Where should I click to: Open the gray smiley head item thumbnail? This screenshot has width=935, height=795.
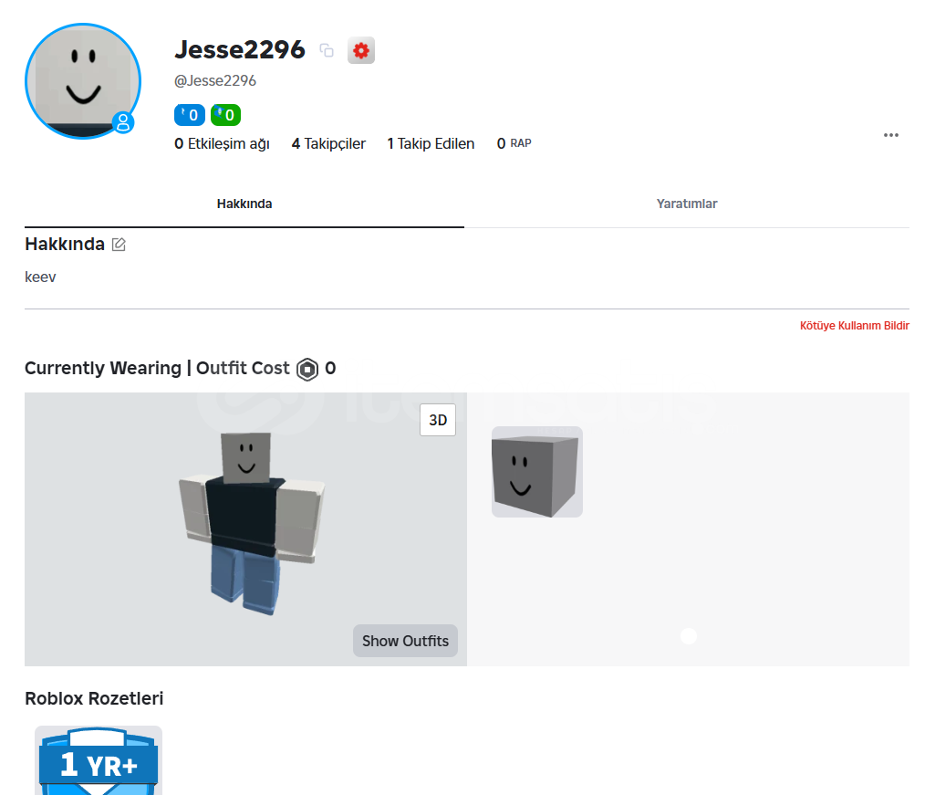tap(536, 472)
